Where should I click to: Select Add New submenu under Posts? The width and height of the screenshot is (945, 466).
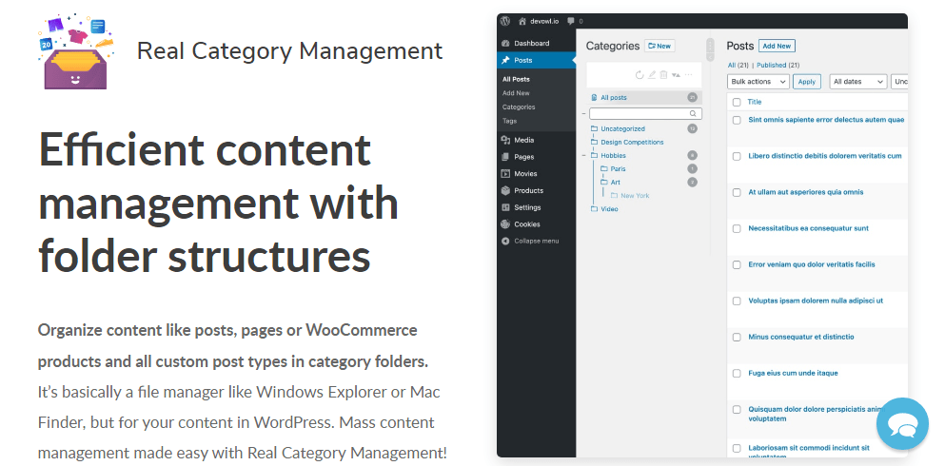516,92
